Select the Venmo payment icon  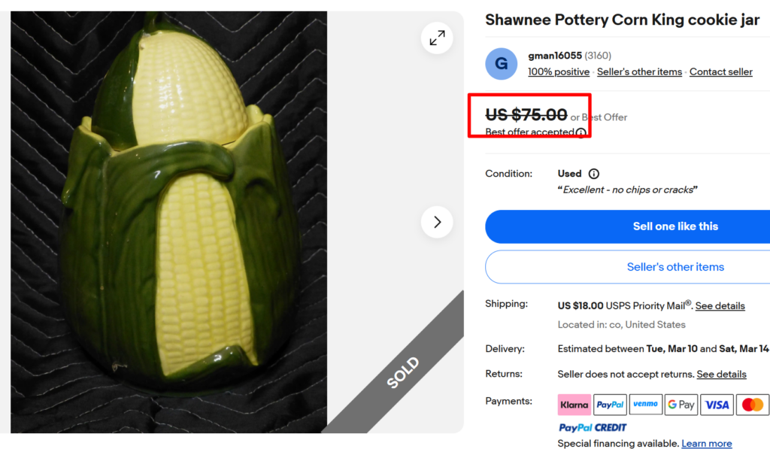coord(645,405)
